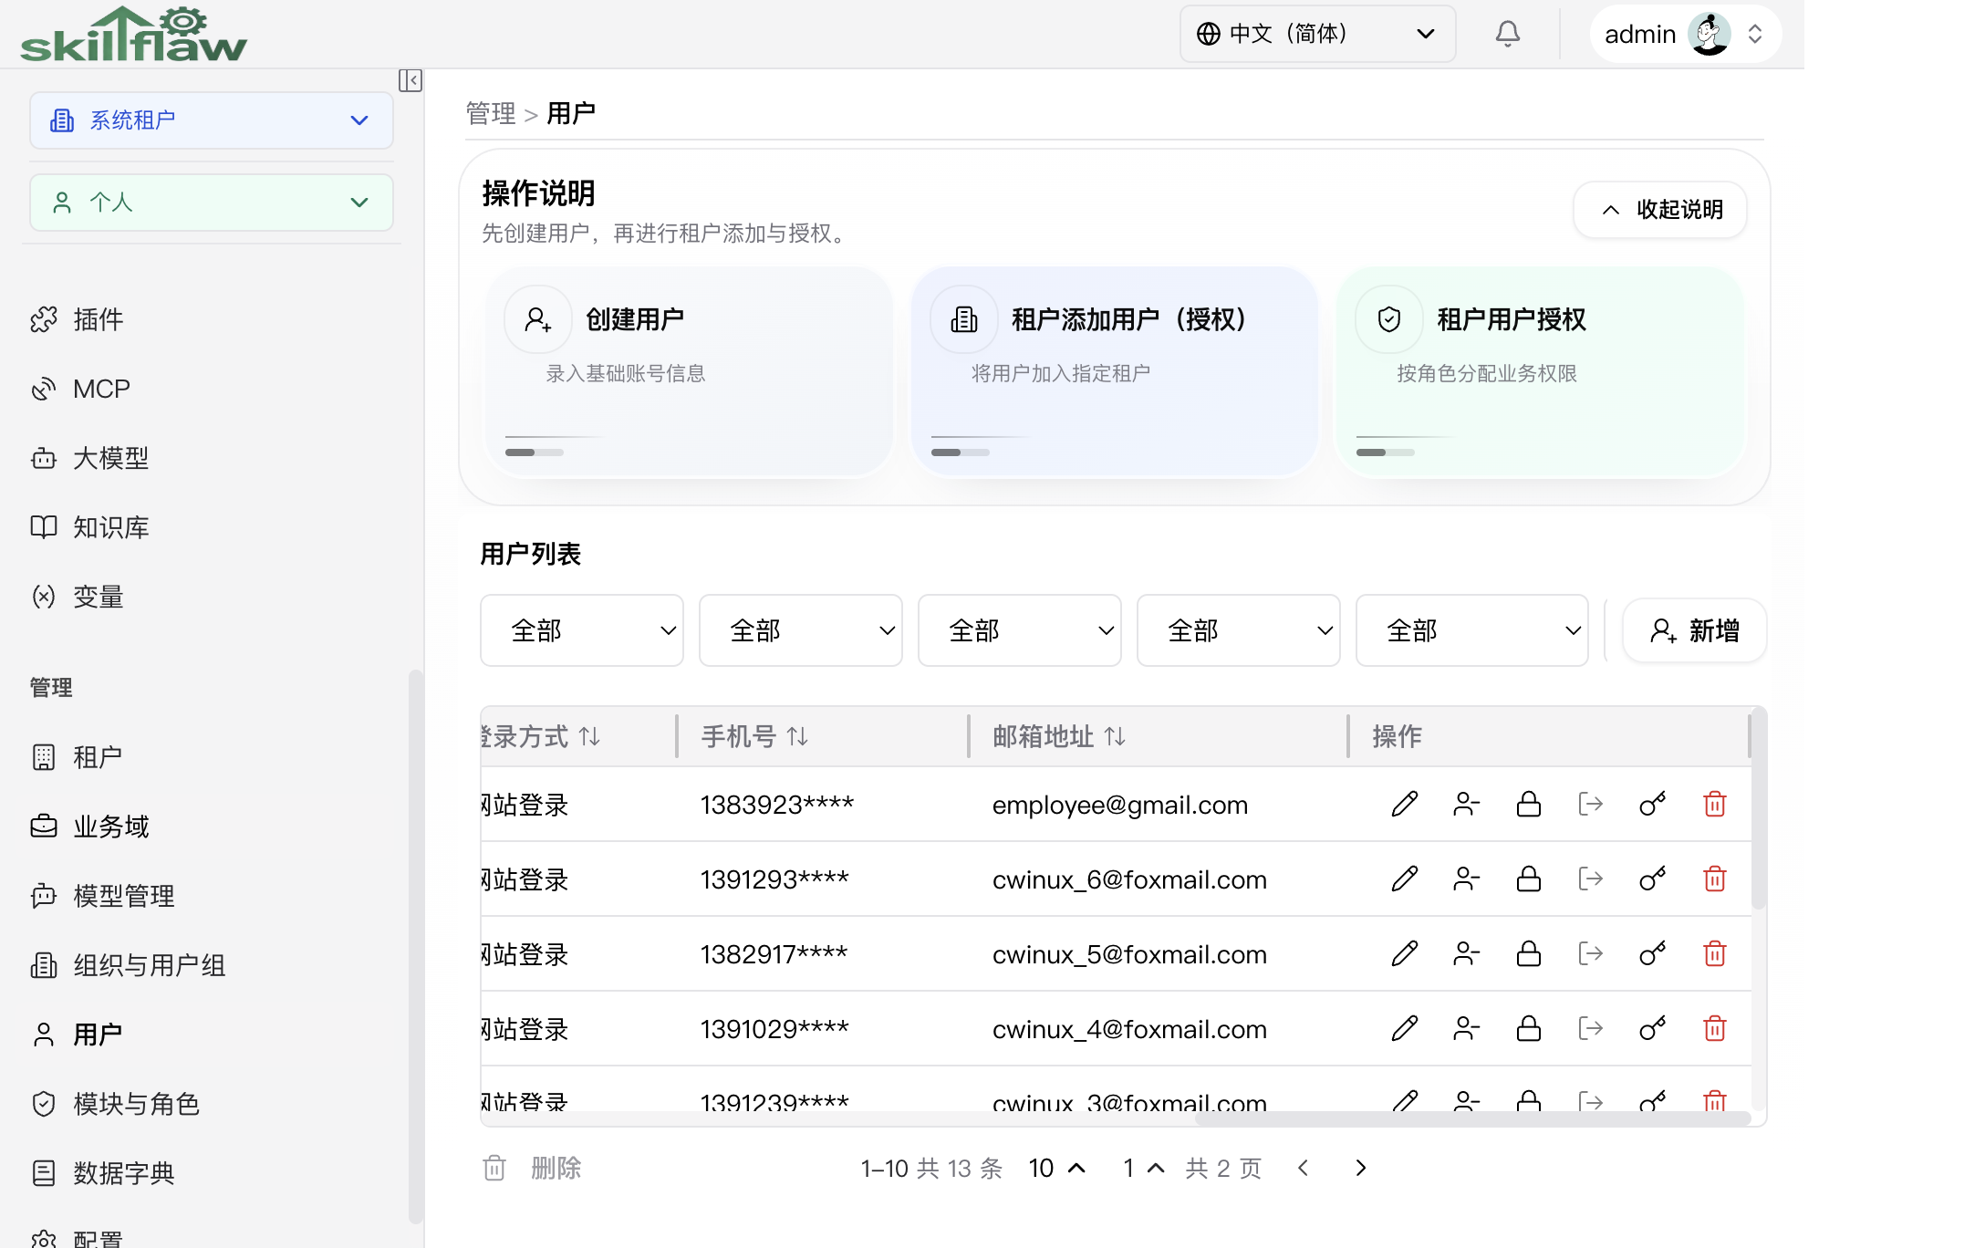Viewport: 1985px width, 1248px height.
Task: Click key icon for employee@gmail.com
Action: (1653, 805)
